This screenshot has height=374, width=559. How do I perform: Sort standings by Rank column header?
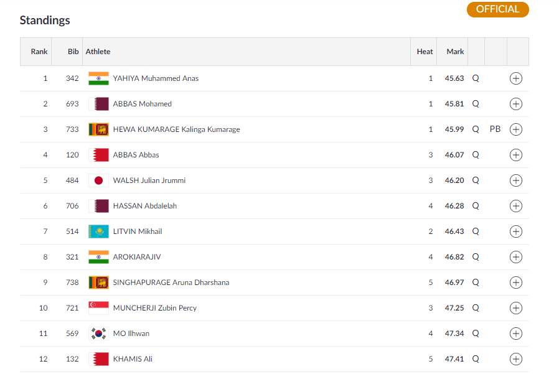39,52
